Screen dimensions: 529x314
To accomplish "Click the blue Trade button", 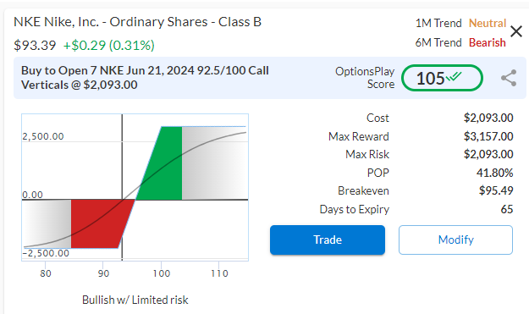I will (328, 240).
